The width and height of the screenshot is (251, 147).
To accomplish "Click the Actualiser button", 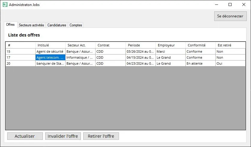I will [x=25, y=136].
